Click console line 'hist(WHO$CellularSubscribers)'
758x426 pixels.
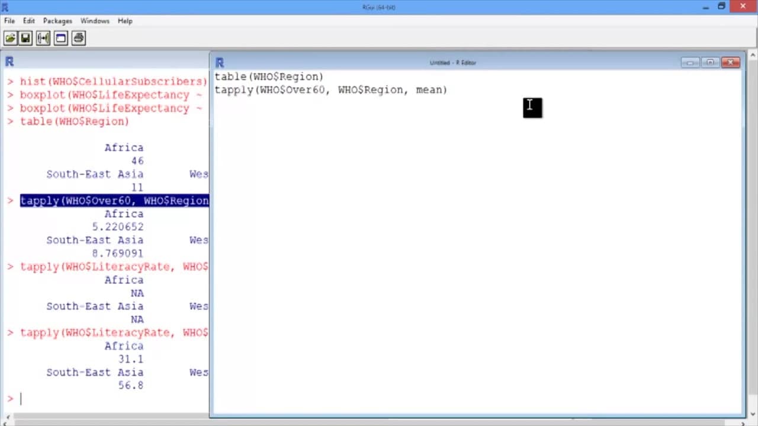114,82
